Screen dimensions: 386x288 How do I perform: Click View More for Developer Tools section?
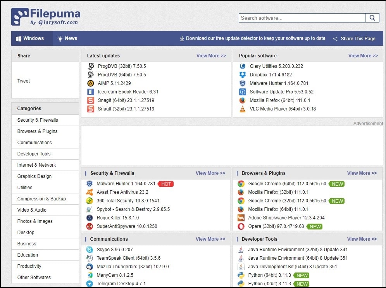click(x=362, y=239)
